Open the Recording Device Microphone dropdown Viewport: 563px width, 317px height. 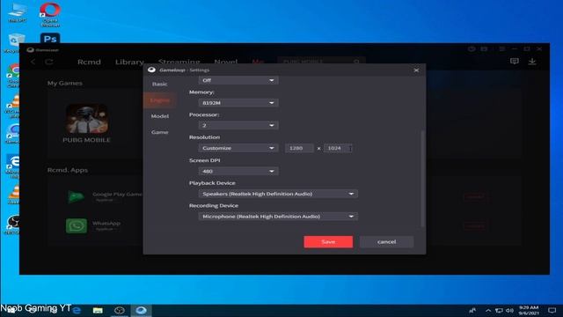[x=278, y=217]
